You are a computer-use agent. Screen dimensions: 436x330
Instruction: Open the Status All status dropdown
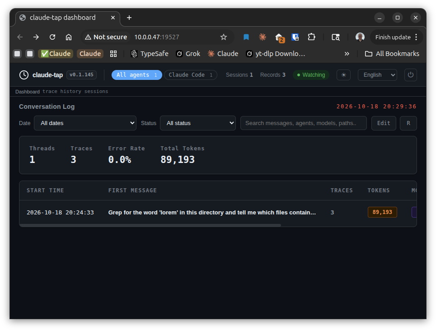coord(198,123)
